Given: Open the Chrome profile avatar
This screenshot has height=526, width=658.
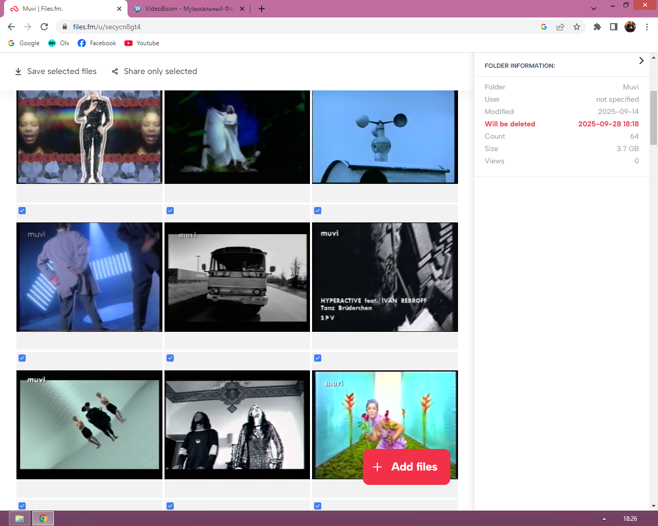Looking at the screenshot, I should click(x=630, y=27).
